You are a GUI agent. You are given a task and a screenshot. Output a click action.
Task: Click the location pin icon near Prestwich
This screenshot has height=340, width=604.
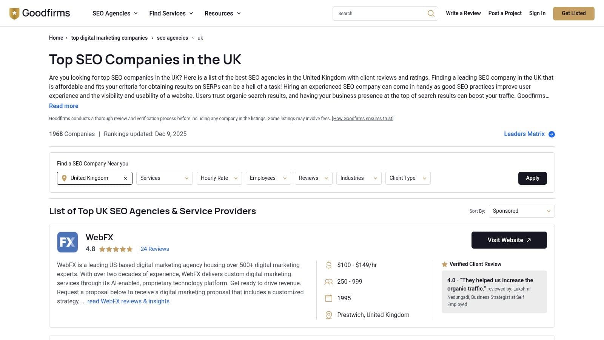tap(329, 315)
